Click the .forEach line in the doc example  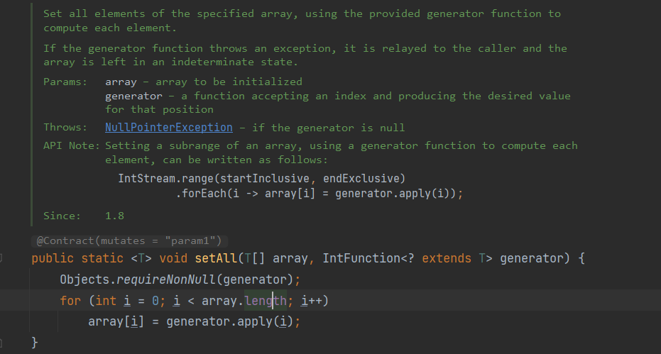tap(319, 194)
